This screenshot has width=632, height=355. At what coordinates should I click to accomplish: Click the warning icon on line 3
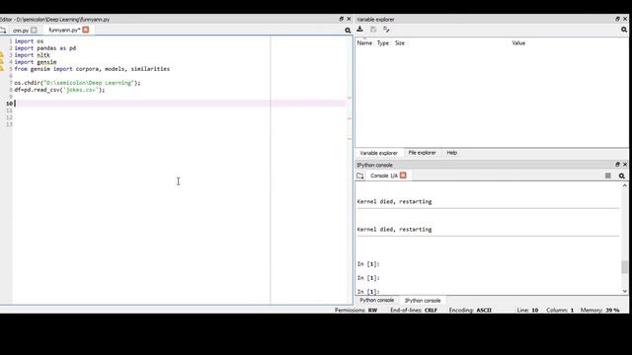click(x=2, y=55)
